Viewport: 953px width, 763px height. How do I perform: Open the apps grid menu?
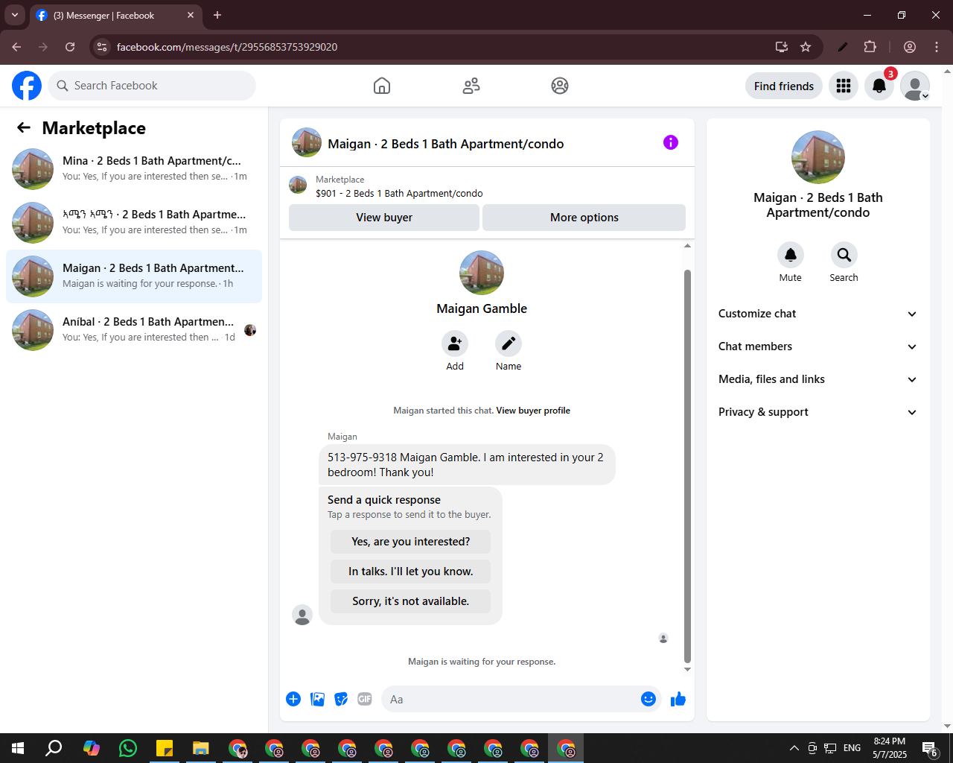click(844, 86)
